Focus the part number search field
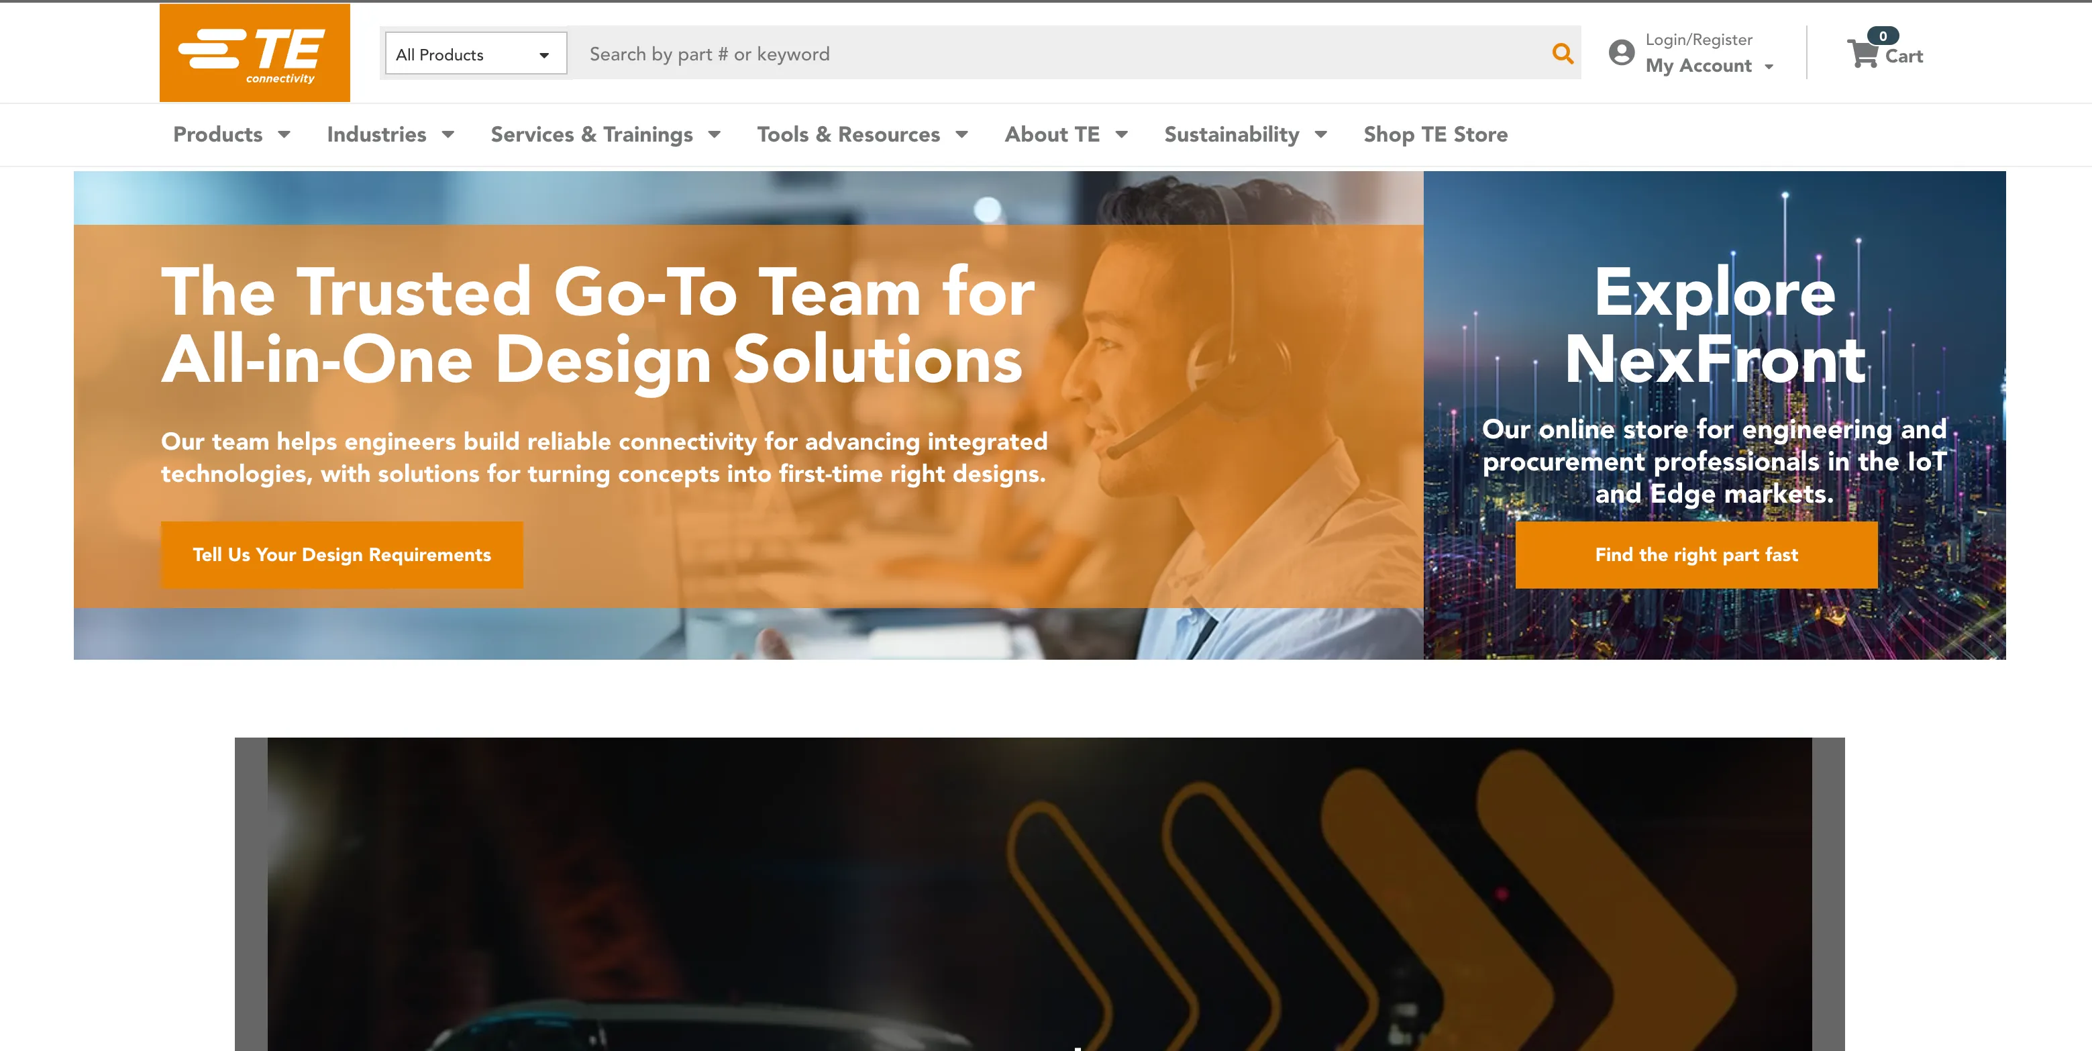This screenshot has height=1051, width=2092. (x=1056, y=54)
